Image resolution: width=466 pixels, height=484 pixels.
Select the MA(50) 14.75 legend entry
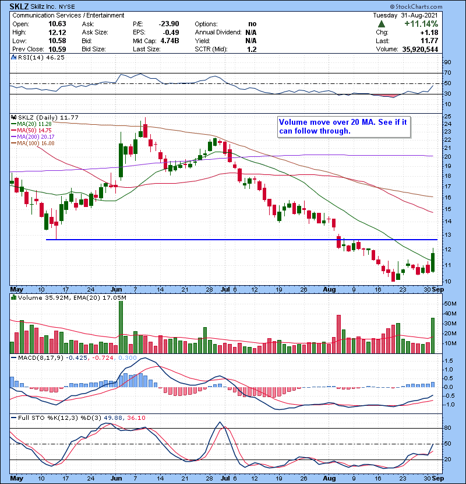(31, 130)
